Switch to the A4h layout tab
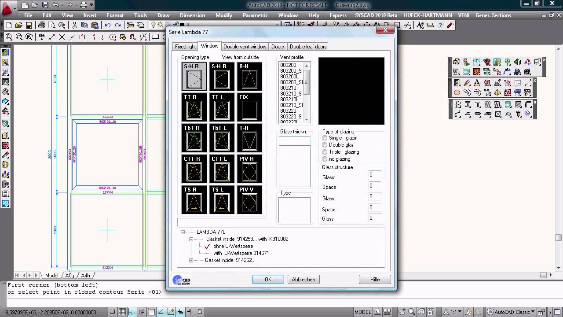This screenshot has height=317, width=563. pyautogui.click(x=85, y=276)
